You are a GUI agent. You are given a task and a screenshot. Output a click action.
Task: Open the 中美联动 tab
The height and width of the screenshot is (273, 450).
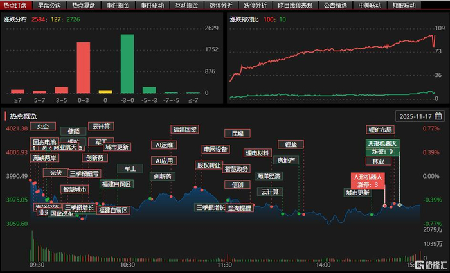coord(370,5)
